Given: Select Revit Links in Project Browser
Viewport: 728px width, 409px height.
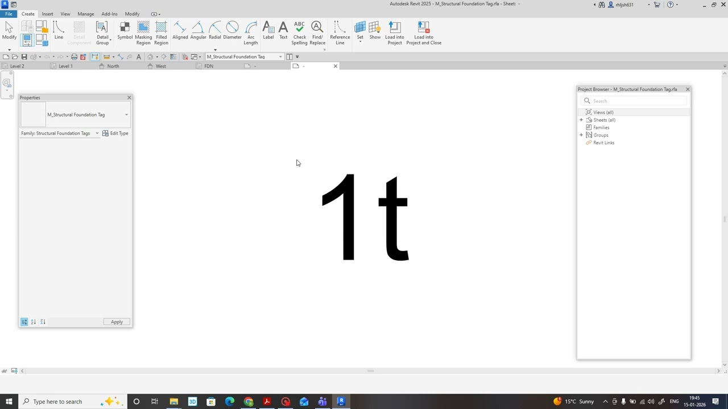Looking at the screenshot, I should coord(603,143).
